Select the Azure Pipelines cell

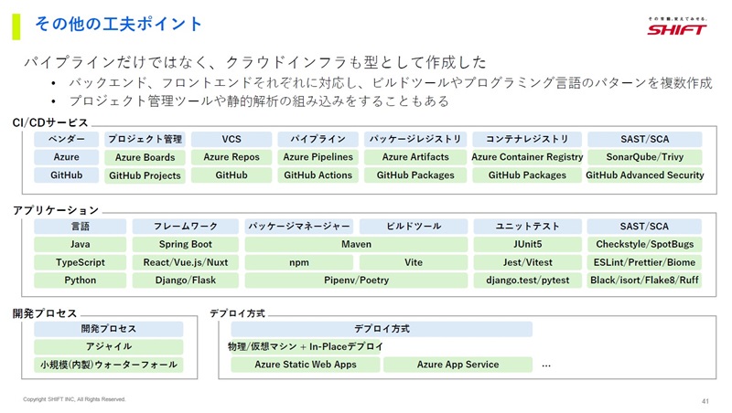tap(318, 157)
